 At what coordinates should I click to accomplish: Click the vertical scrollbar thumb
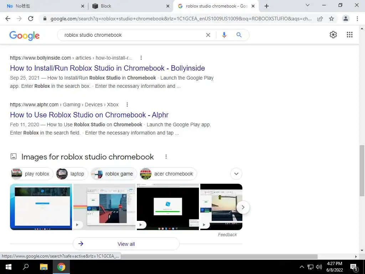(x=362, y=171)
